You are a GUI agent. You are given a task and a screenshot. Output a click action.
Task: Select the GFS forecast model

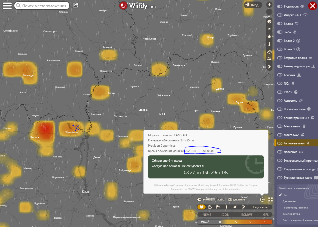click(266, 214)
